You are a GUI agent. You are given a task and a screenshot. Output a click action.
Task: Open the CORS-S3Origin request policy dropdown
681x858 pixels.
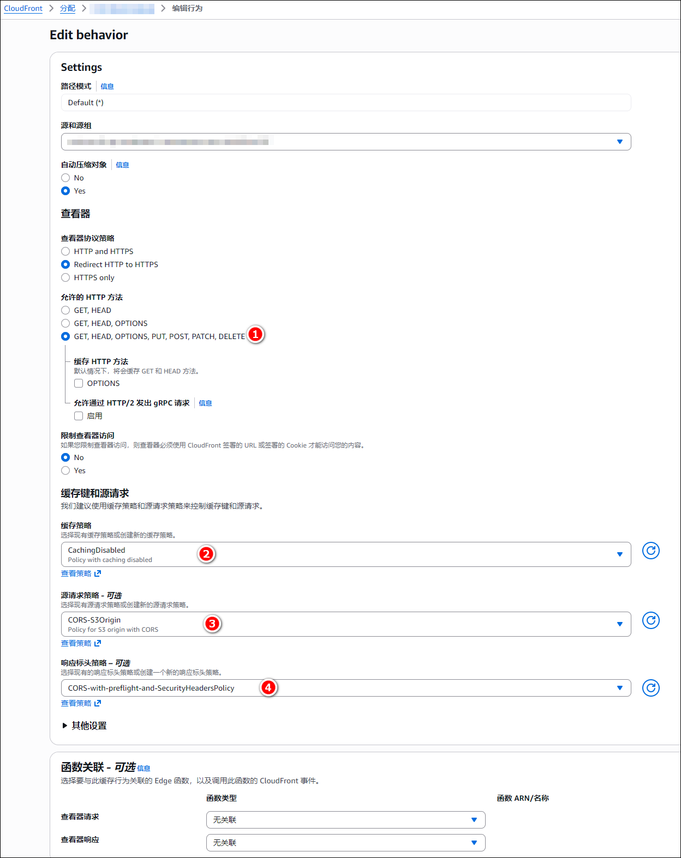346,624
